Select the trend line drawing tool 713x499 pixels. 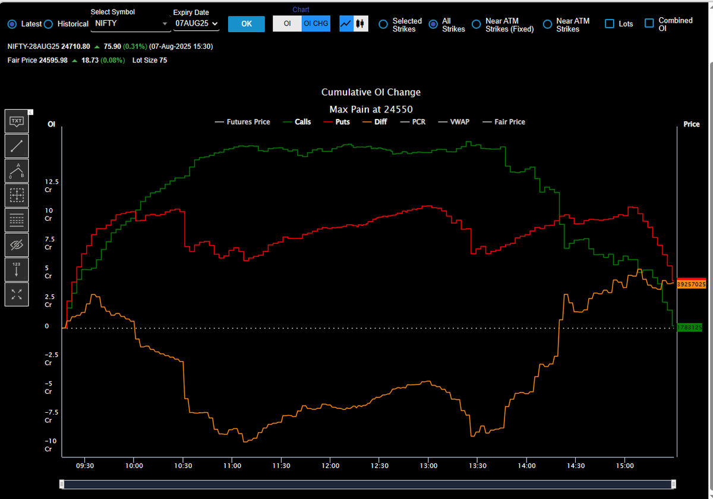pyautogui.click(x=17, y=146)
